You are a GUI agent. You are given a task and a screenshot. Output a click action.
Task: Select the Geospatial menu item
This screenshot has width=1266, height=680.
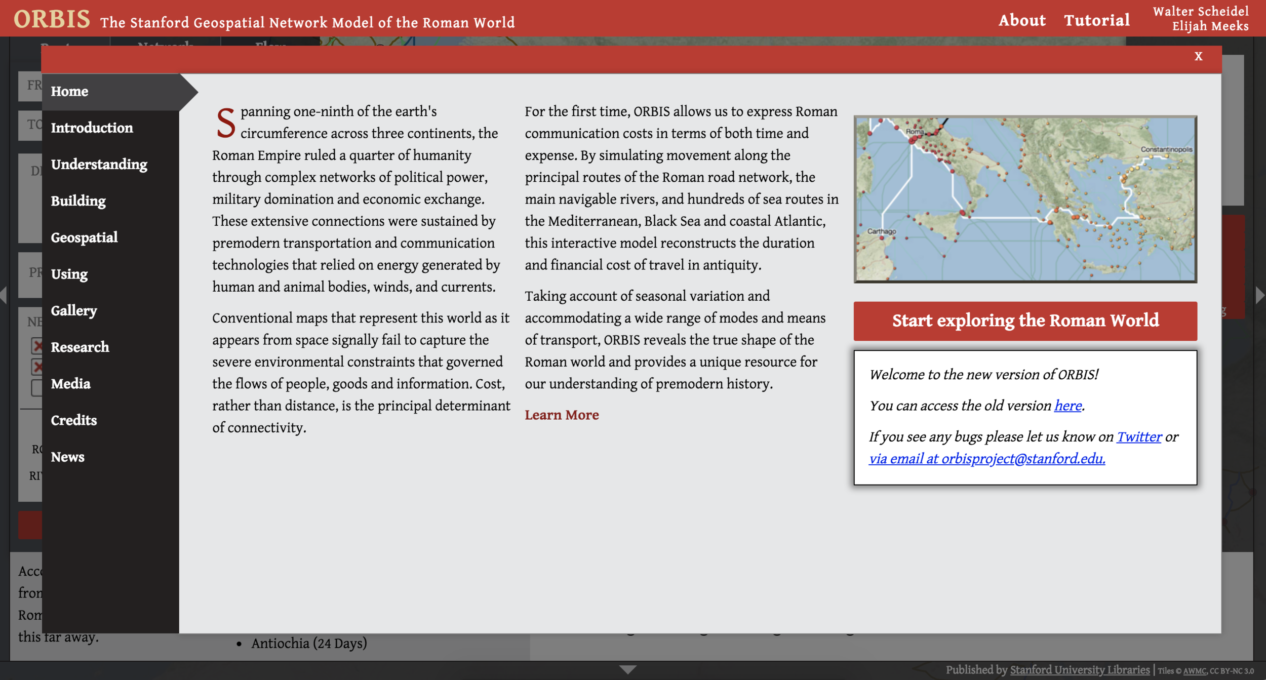click(84, 237)
